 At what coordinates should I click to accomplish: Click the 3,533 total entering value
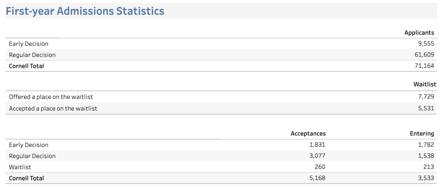[x=426, y=178]
